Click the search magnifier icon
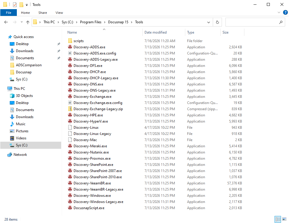The width and height of the screenshot is (289, 223). tap(281, 22)
